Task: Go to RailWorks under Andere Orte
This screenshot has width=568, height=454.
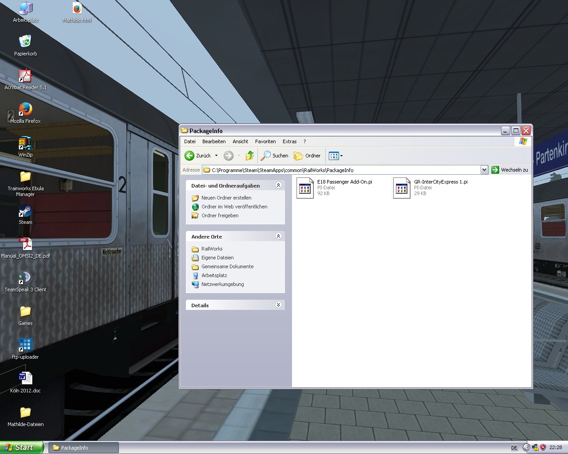Action: (212, 249)
